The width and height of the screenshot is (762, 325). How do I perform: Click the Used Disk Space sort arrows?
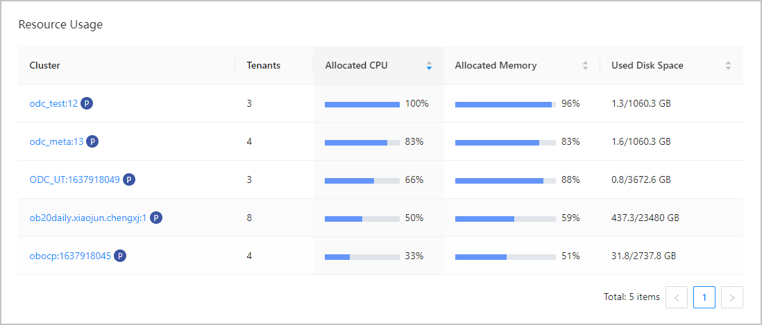[728, 66]
